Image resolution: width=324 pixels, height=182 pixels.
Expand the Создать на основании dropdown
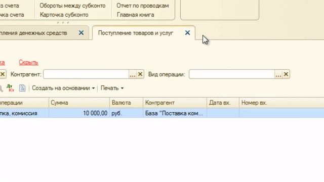click(63, 88)
